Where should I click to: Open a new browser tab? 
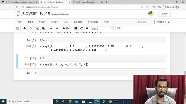point(107,2)
